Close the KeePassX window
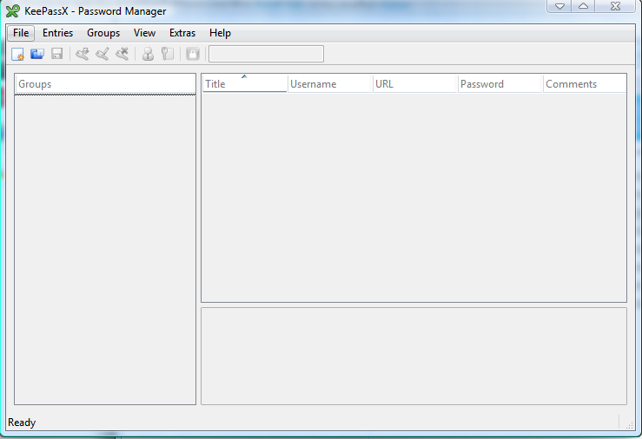This screenshot has height=439, width=642. coord(615,6)
